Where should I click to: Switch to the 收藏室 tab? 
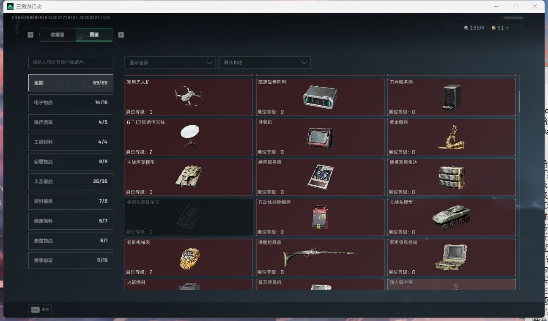tap(58, 35)
